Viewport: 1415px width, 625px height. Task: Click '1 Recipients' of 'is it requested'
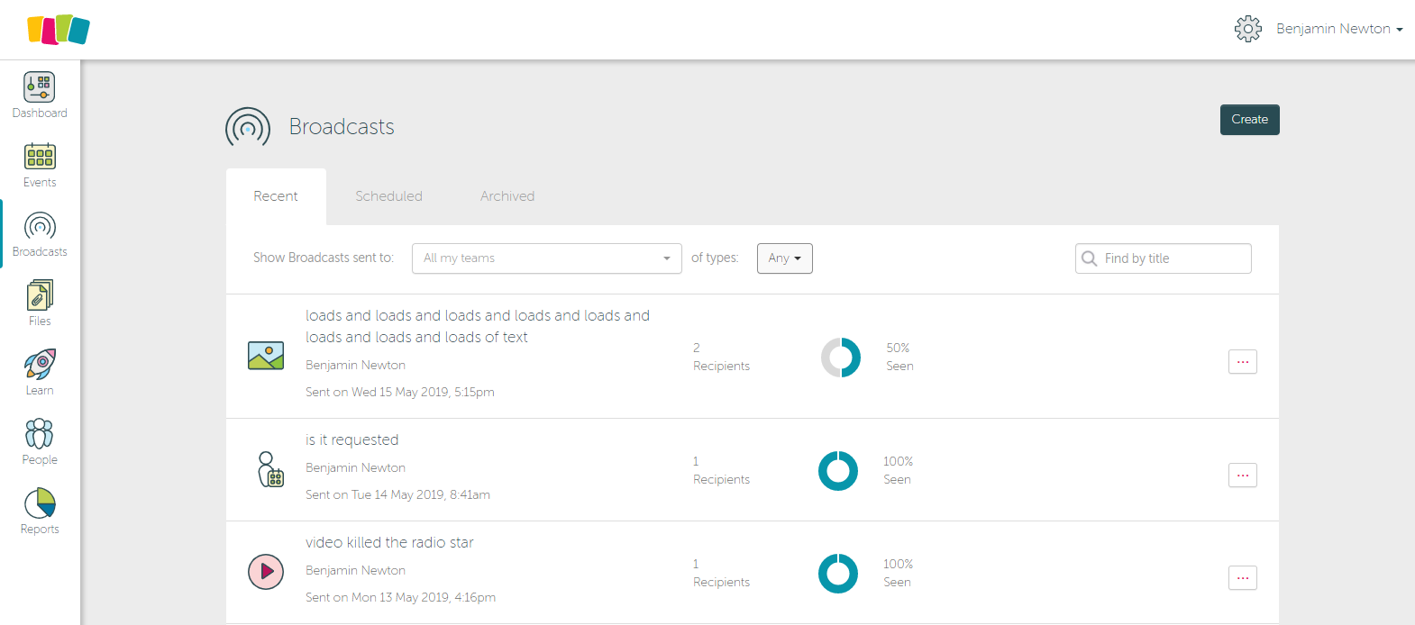(721, 470)
